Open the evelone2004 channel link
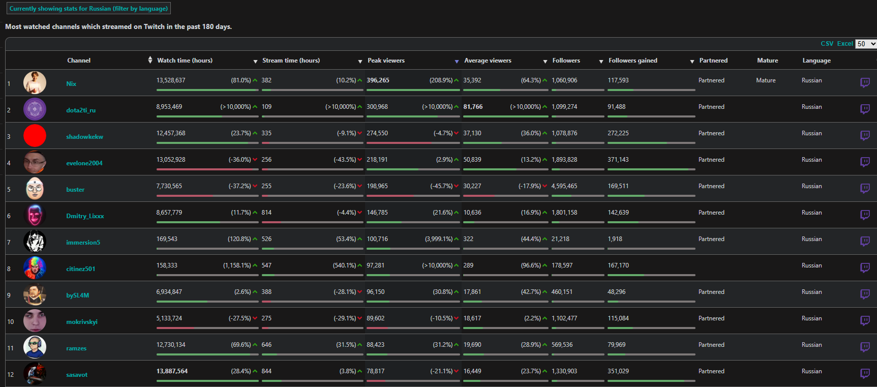The width and height of the screenshot is (877, 387). 84,163
